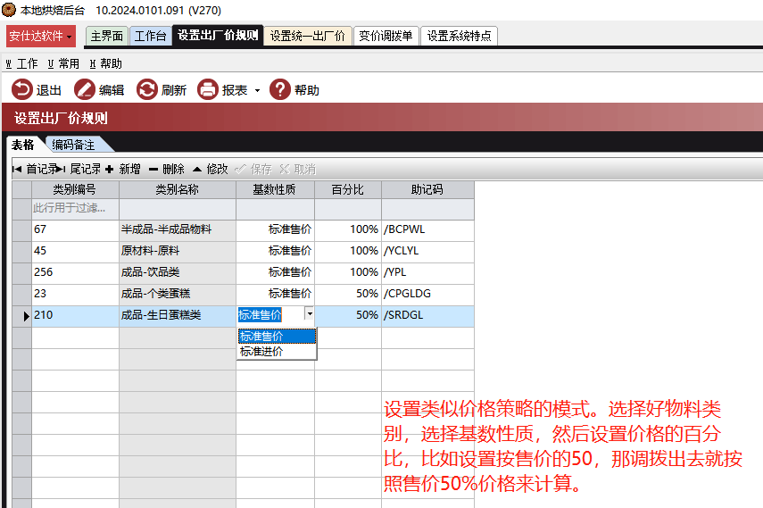Choose 标准进价 from the dropdown list
763x508 pixels.
tap(277, 351)
